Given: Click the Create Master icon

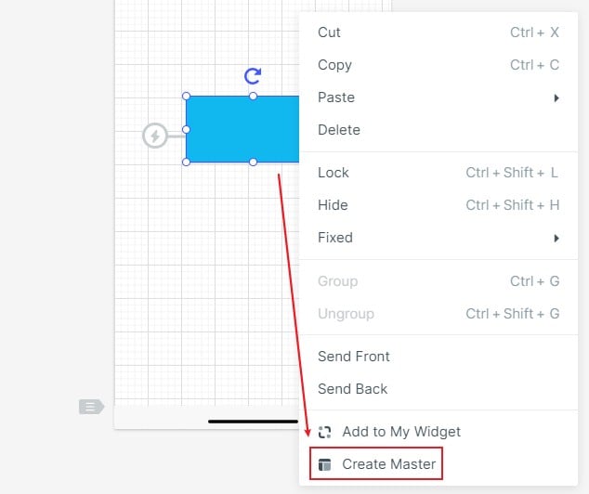Looking at the screenshot, I should (x=324, y=464).
